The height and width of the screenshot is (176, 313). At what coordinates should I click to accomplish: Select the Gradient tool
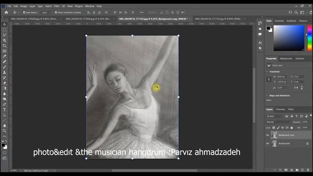click(x=4, y=88)
